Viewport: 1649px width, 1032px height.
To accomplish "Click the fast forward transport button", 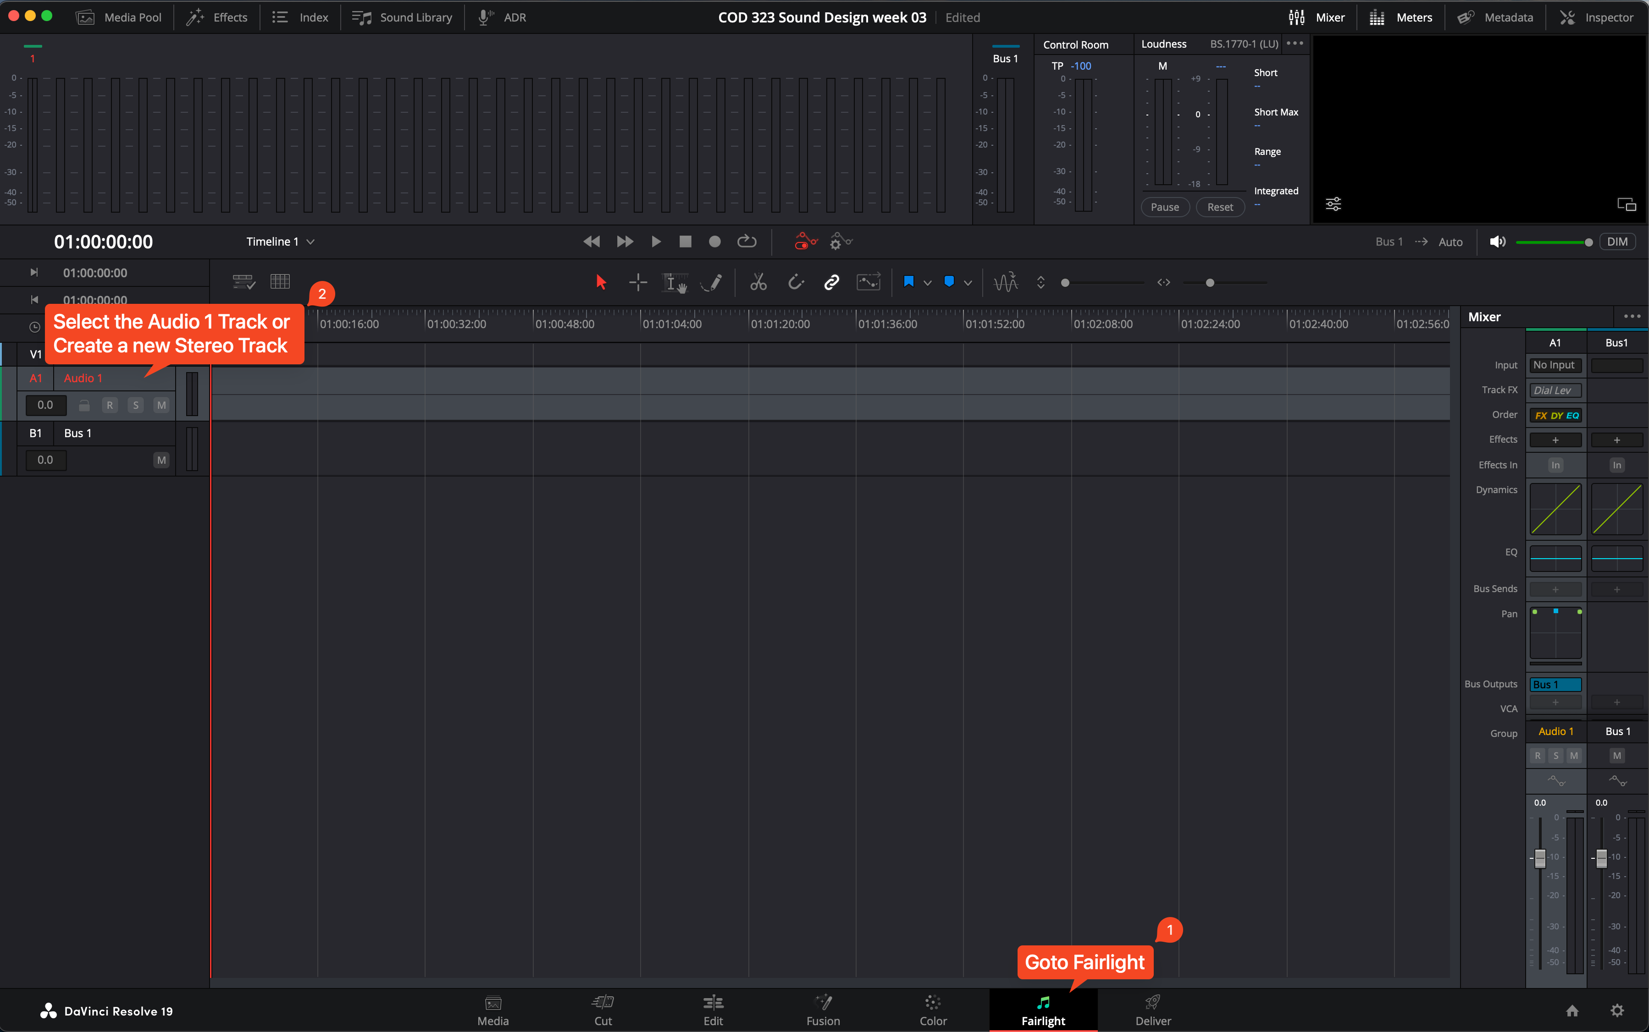I will [625, 242].
